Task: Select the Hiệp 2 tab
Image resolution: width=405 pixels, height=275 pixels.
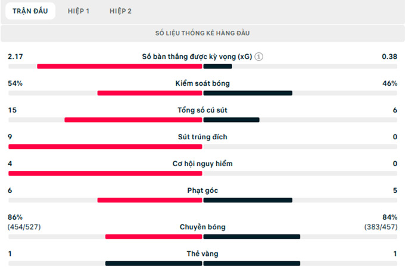Action: (121, 11)
